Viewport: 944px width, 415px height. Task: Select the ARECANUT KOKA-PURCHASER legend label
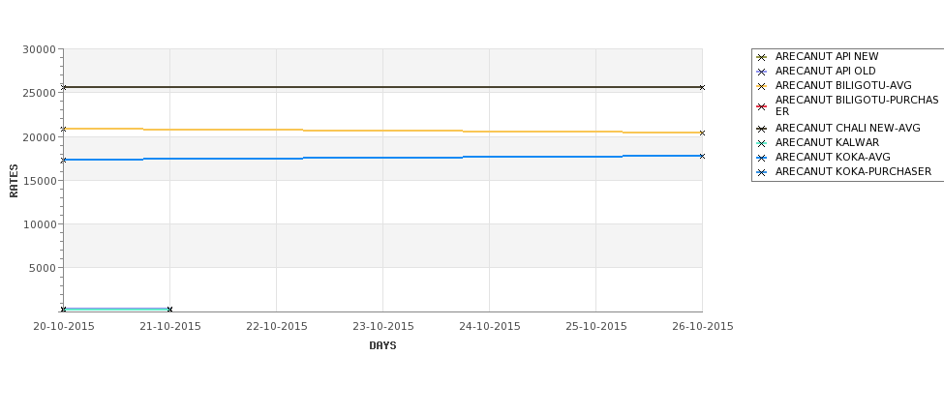[x=853, y=172]
